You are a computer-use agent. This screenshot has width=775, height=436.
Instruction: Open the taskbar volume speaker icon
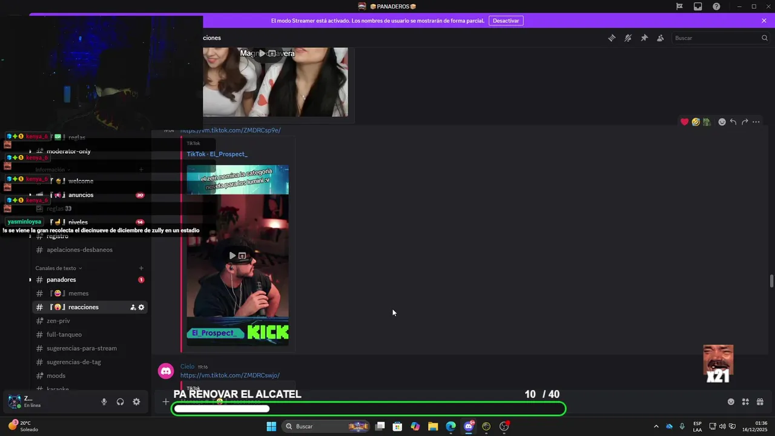pyautogui.click(x=722, y=426)
